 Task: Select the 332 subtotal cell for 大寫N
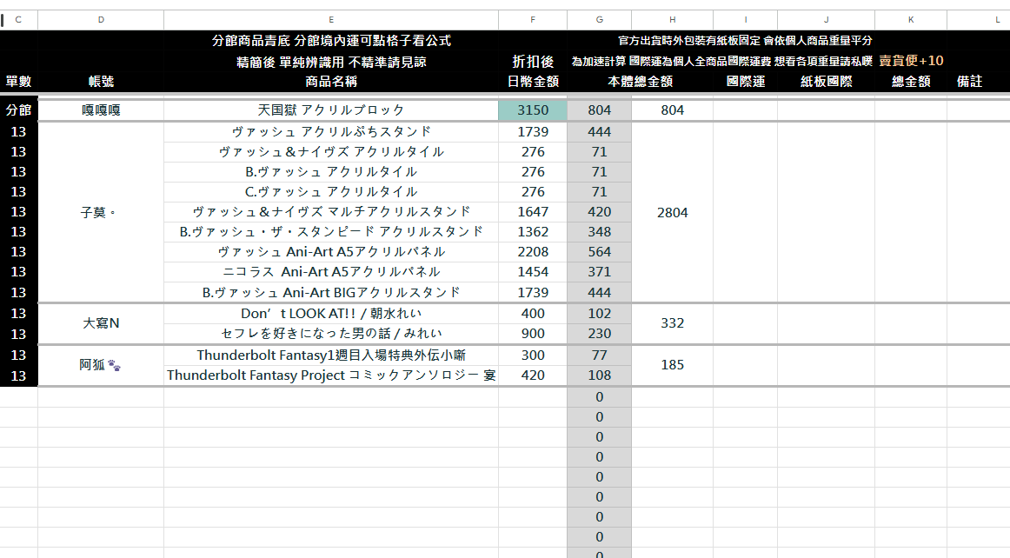[672, 322]
